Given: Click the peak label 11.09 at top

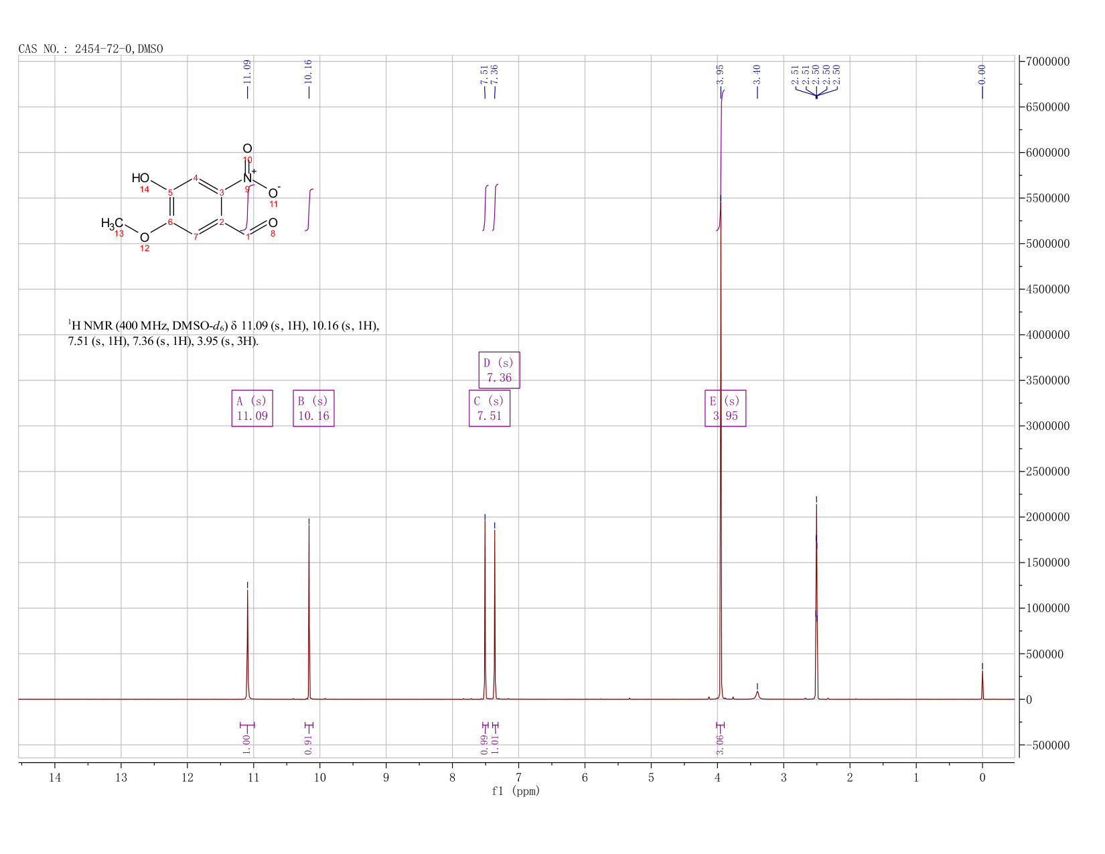Looking at the screenshot, I should [247, 71].
